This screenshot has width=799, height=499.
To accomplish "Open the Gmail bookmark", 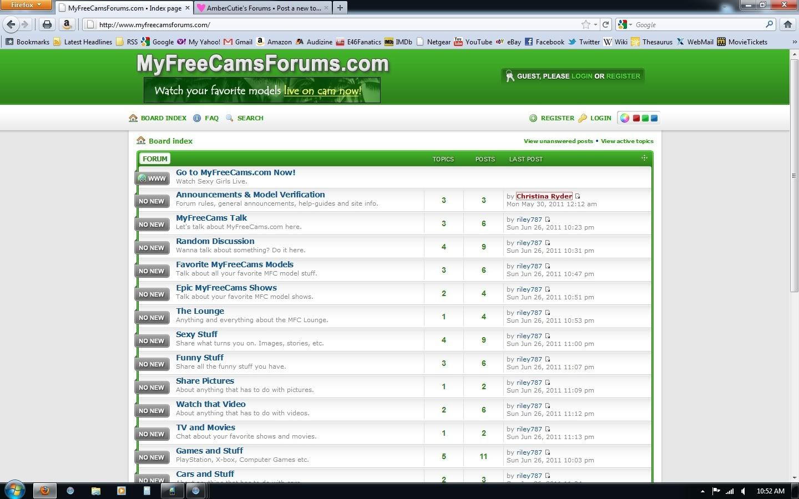I will [x=238, y=42].
